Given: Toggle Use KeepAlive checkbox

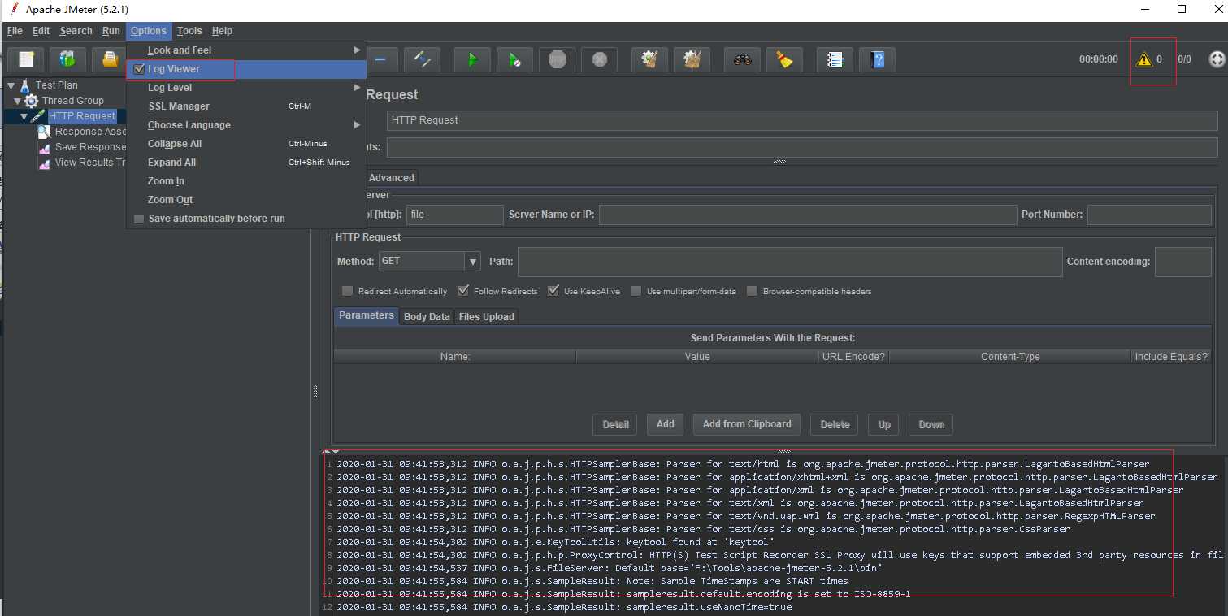Looking at the screenshot, I should pyautogui.click(x=553, y=291).
